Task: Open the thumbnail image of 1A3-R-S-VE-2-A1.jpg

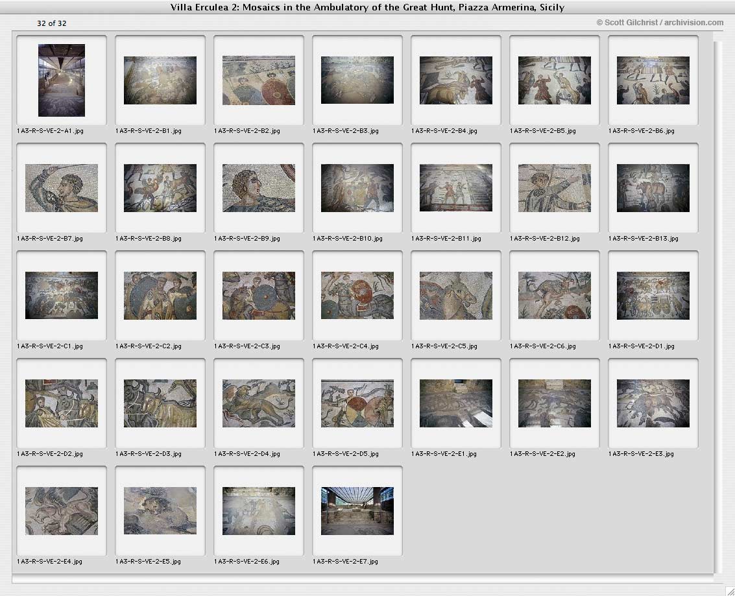Action: tap(62, 80)
